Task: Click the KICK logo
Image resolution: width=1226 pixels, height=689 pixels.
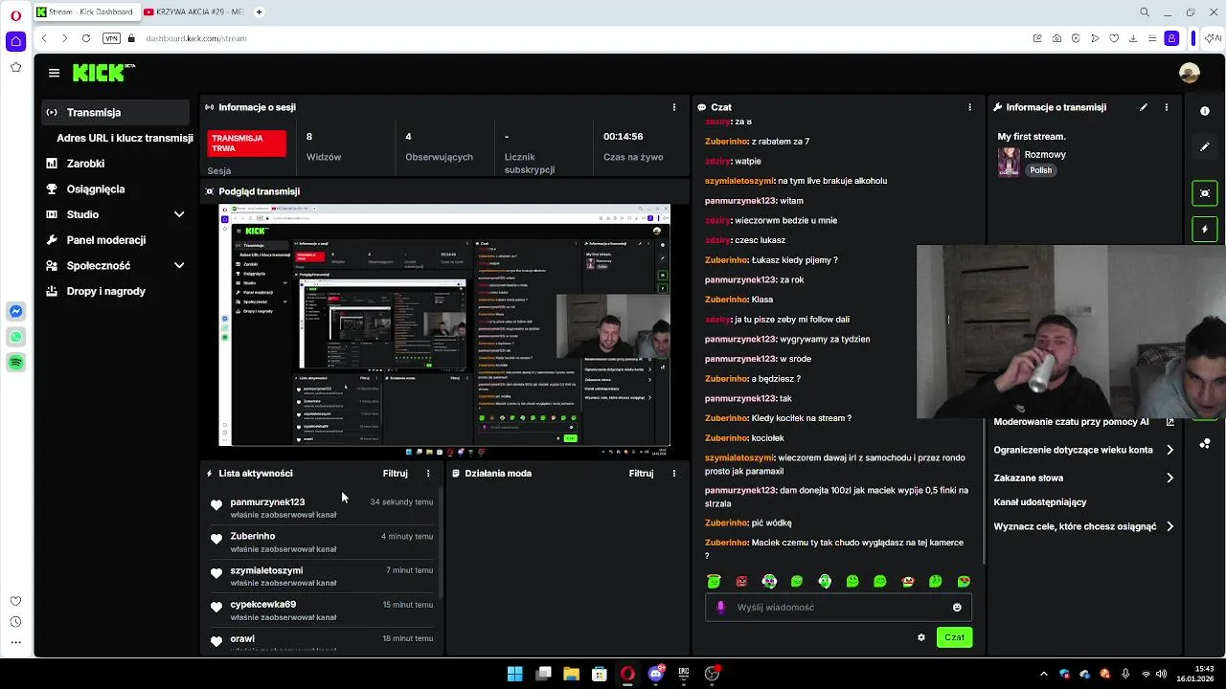Action: [x=103, y=73]
